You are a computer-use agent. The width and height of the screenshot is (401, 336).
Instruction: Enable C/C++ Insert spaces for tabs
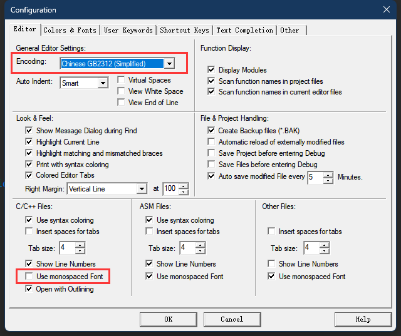[x=29, y=231]
